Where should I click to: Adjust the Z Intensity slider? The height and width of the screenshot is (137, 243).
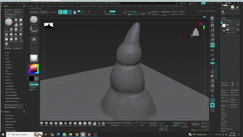(112, 14)
